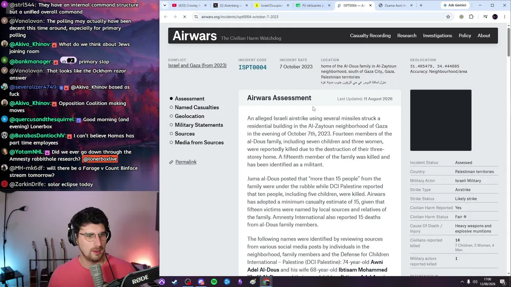Open Chrome from the taskbar
Screen dimensions: 511x287
point(266,282)
